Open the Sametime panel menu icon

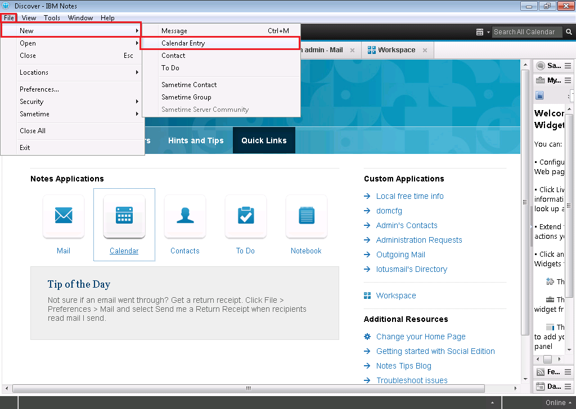point(568,66)
